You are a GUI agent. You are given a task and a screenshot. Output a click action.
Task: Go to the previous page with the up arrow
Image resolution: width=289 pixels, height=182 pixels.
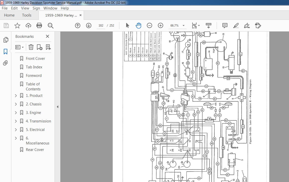(78, 26)
